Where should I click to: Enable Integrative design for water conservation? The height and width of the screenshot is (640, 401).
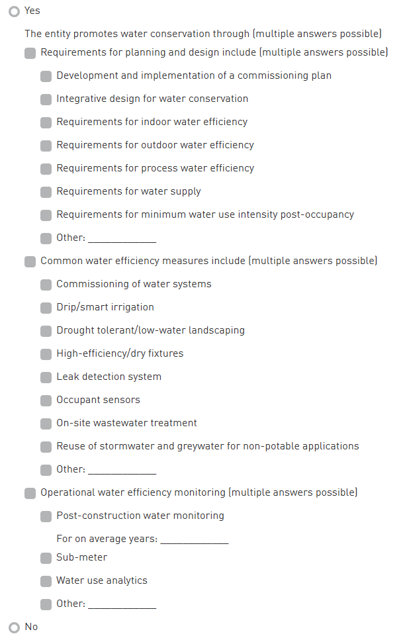(46, 99)
